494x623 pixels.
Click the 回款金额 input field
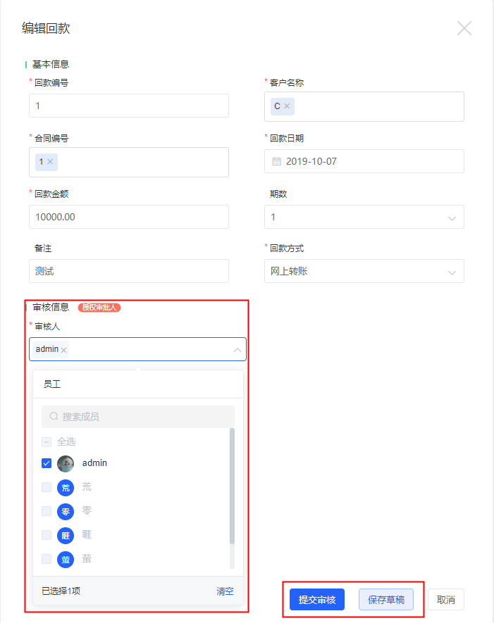pyautogui.click(x=129, y=217)
